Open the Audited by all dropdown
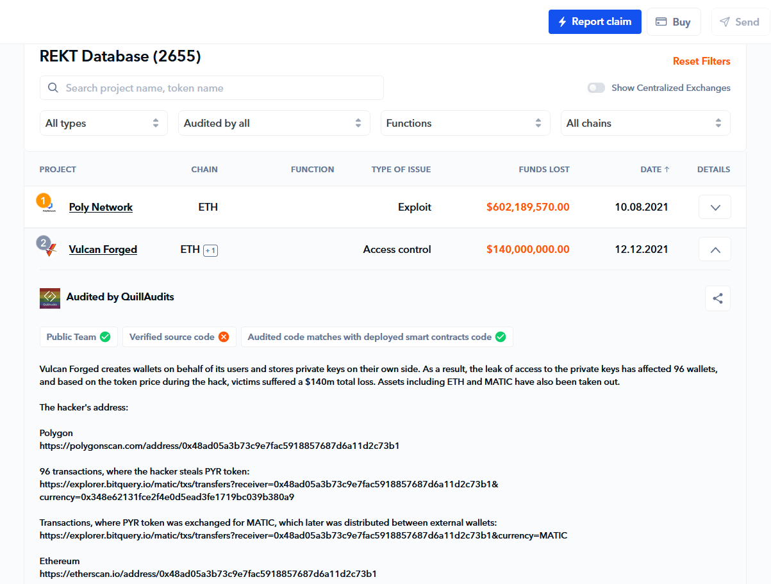771x584 pixels. coord(274,123)
